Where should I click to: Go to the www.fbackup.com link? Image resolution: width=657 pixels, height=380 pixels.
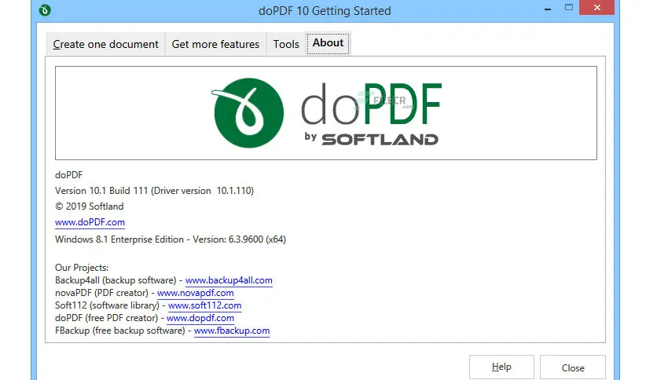pos(232,331)
